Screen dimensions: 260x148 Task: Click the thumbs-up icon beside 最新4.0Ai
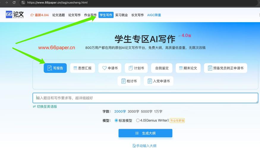coord(32,15)
